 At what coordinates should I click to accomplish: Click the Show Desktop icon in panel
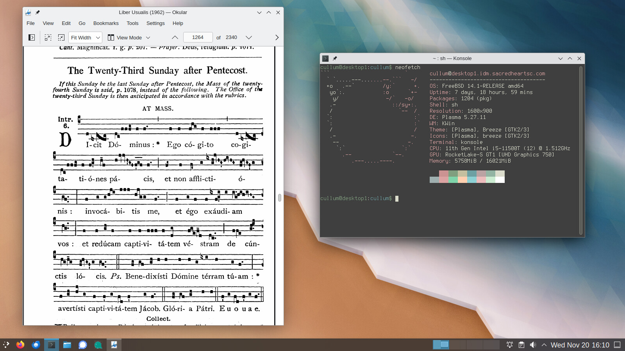click(x=617, y=345)
